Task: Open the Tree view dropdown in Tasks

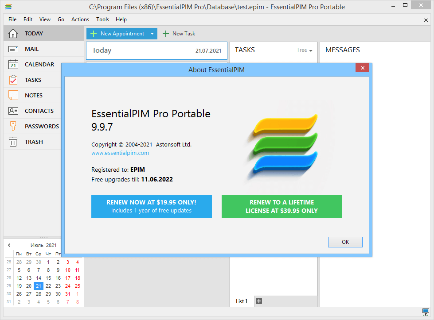Action: pos(305,50)
